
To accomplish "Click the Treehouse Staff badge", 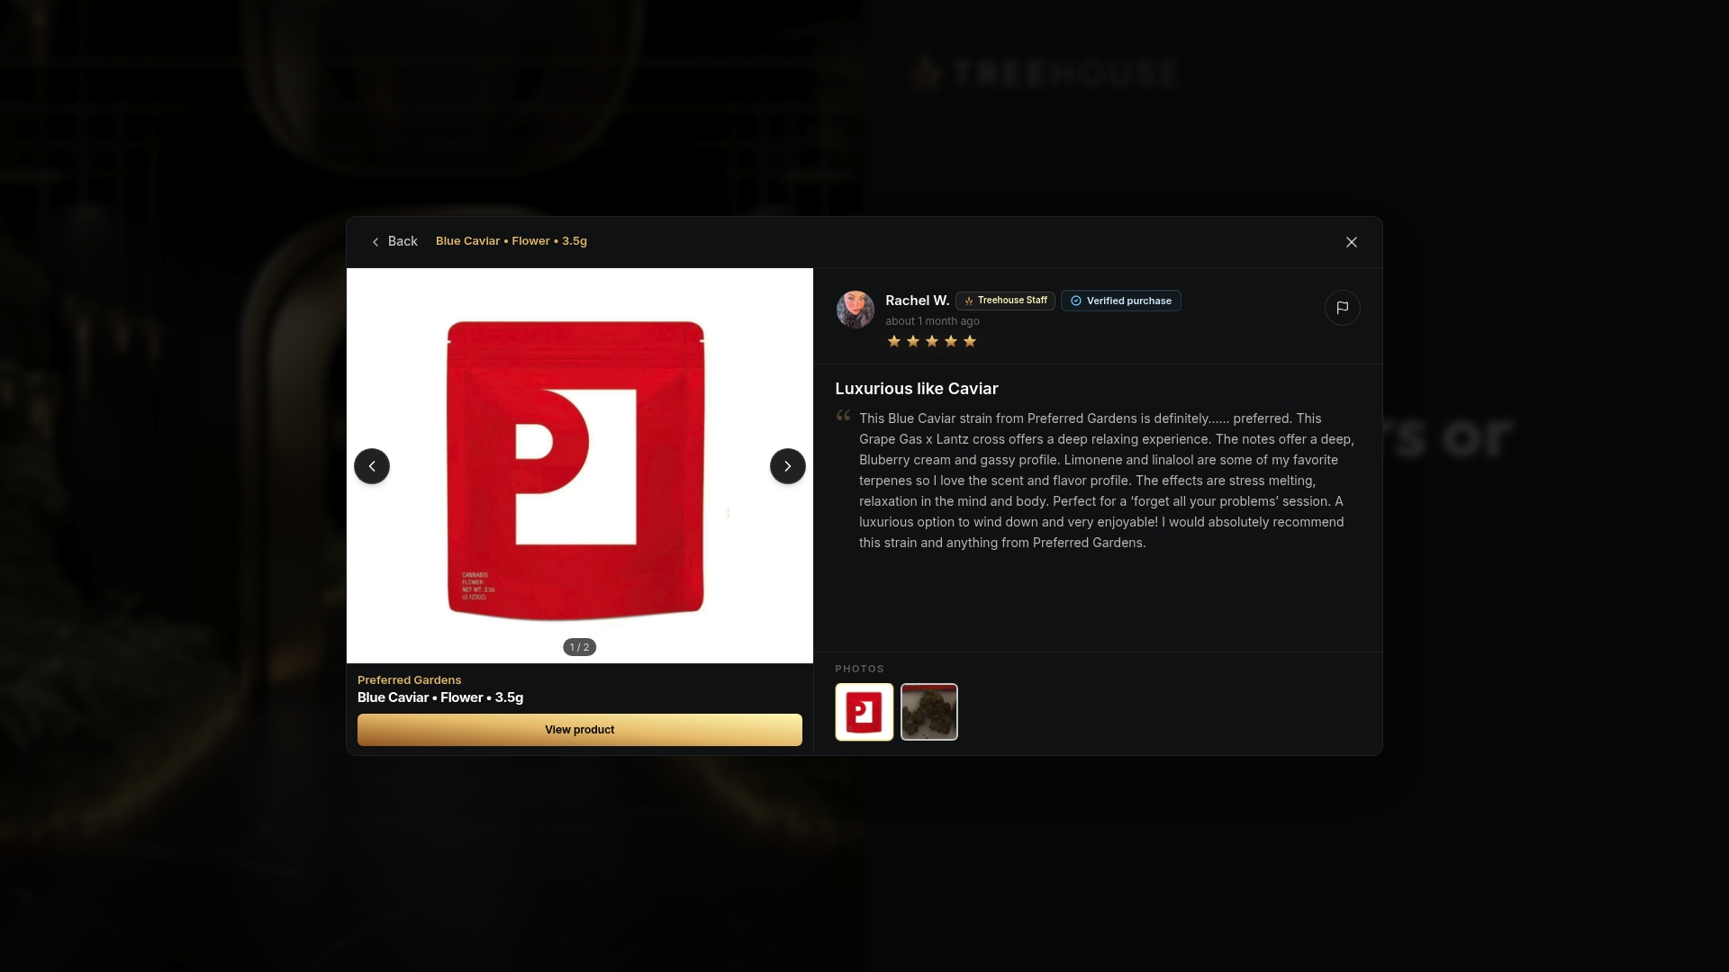I will tap(1006, 301).
